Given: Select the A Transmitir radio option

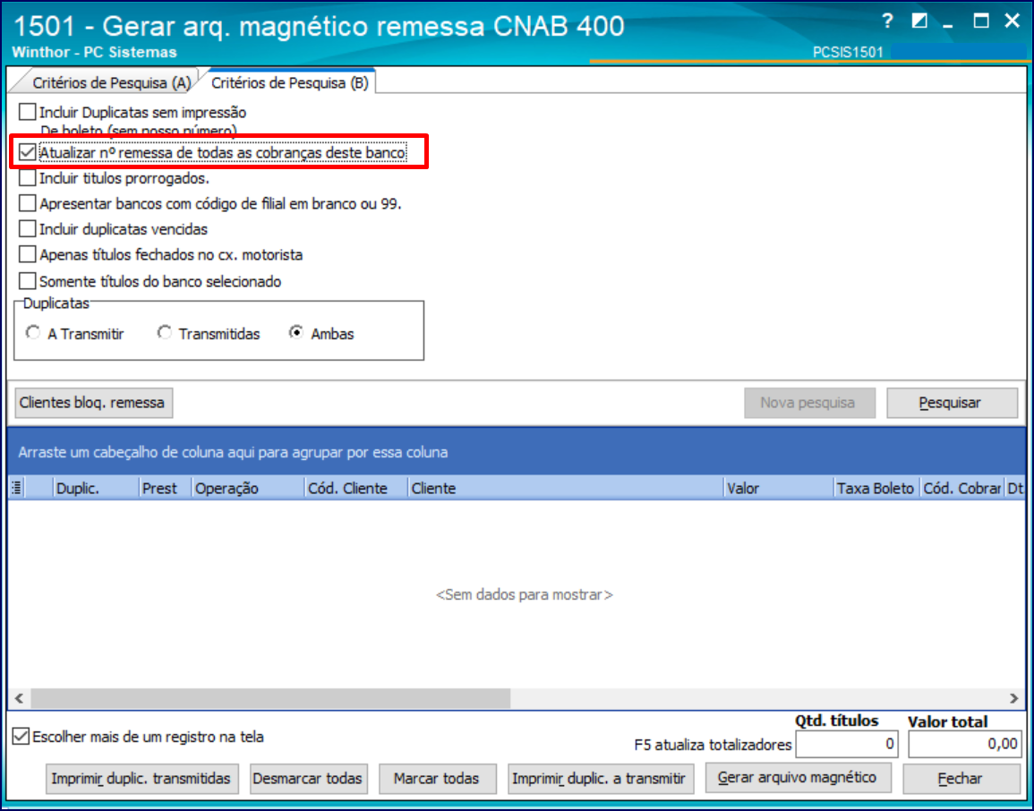Looking at the screenshot, I should pos(33,333).
